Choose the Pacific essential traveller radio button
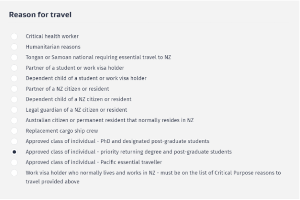 click(x=14, y=162)
